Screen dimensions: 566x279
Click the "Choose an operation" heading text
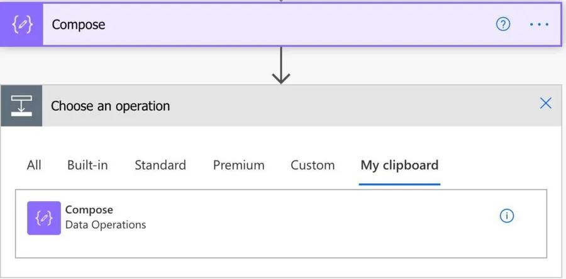(110, 106)
